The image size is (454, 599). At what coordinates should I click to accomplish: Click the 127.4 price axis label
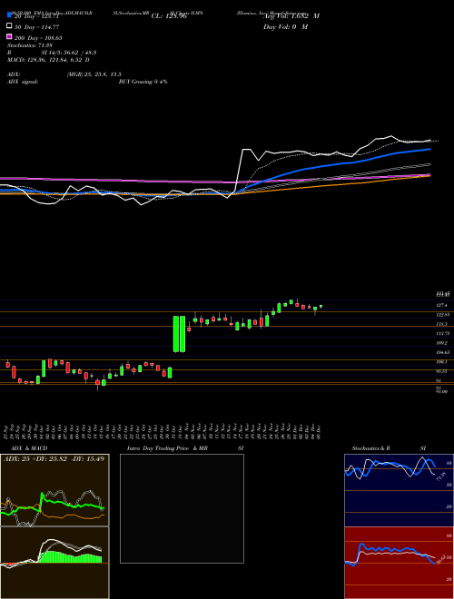pyautogui.click(x=442, y=305)
